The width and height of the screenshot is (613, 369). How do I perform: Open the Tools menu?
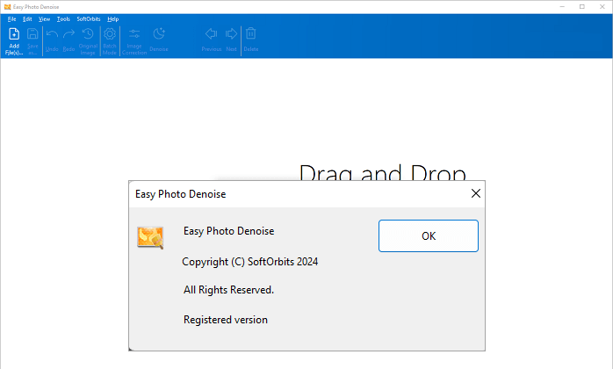tap(63, 18)
